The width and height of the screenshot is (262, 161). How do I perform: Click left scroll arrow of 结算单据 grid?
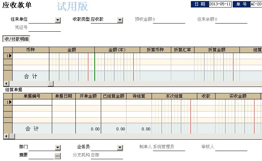tap(6, 136)
